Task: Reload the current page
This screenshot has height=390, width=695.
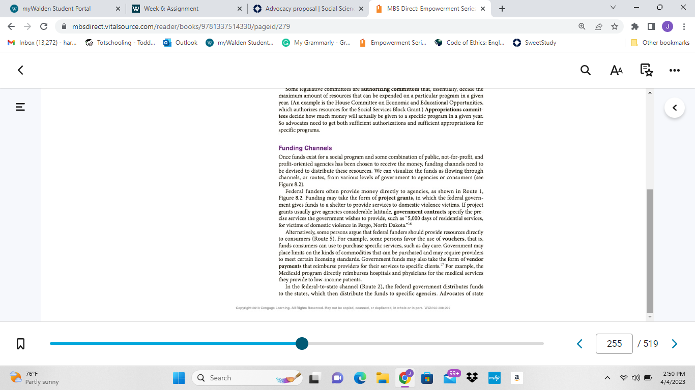Action: (x=44, y=26)
